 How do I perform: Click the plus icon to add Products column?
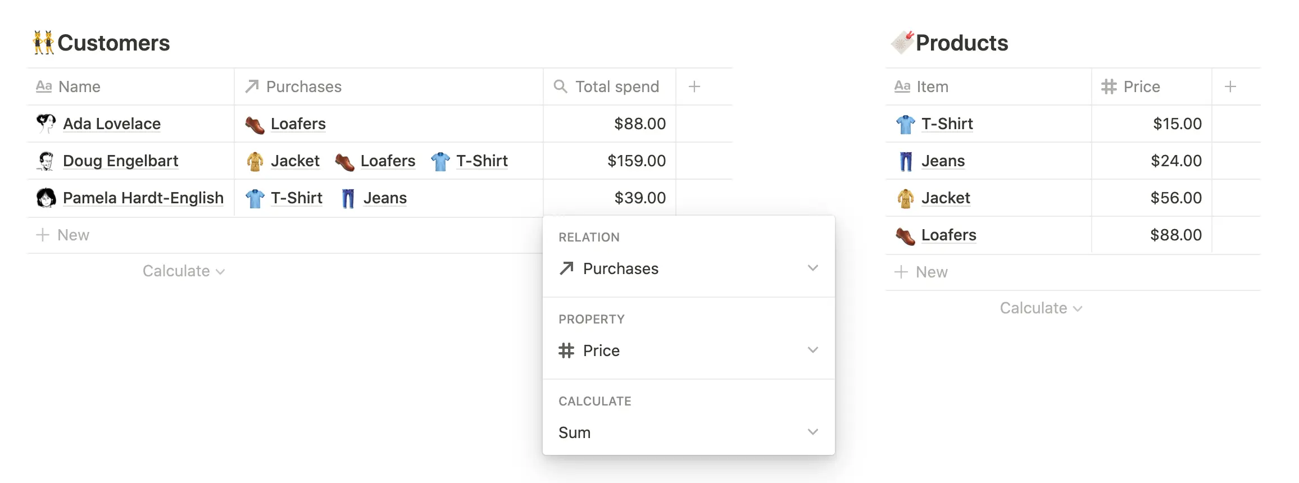(1230, 86)
